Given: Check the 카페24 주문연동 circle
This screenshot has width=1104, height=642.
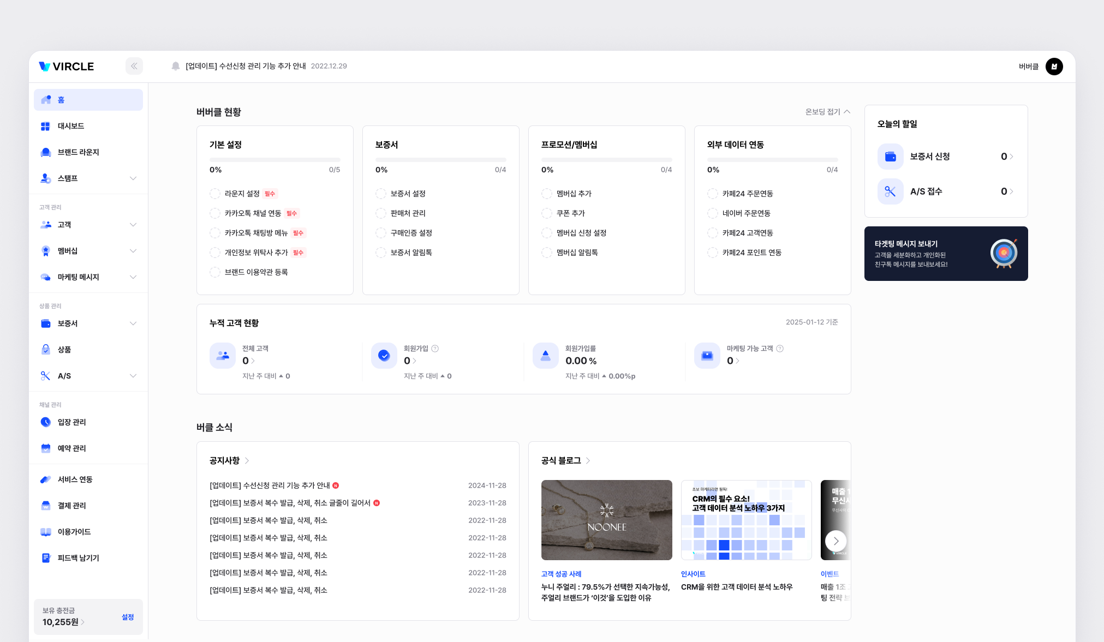Looking at the screenshot, I should (x=713, y=194).
